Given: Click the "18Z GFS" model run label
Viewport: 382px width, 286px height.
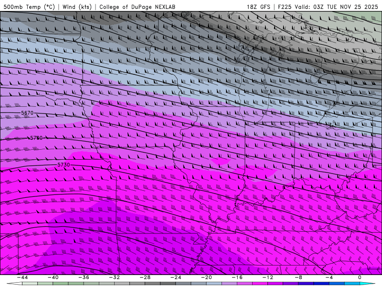Looking at the screenshot, I should [x=258, y=7].
